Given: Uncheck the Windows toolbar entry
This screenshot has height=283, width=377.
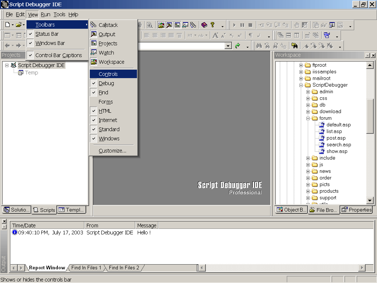Looking at the screenshot, I should click(x=113, y=139).
